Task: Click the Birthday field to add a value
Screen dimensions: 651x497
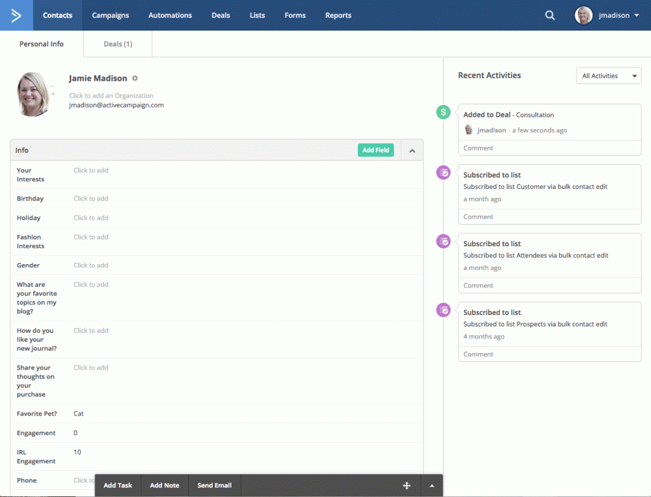Action: coord(91,199)
